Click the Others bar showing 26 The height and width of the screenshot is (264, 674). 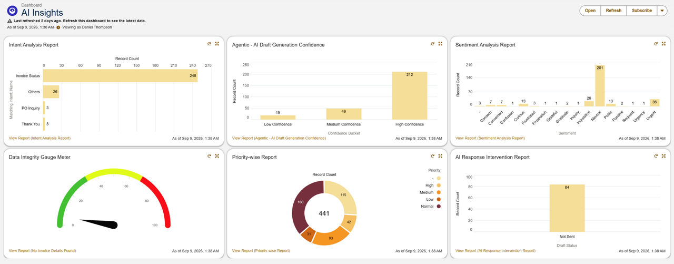[x=51, y=92]
